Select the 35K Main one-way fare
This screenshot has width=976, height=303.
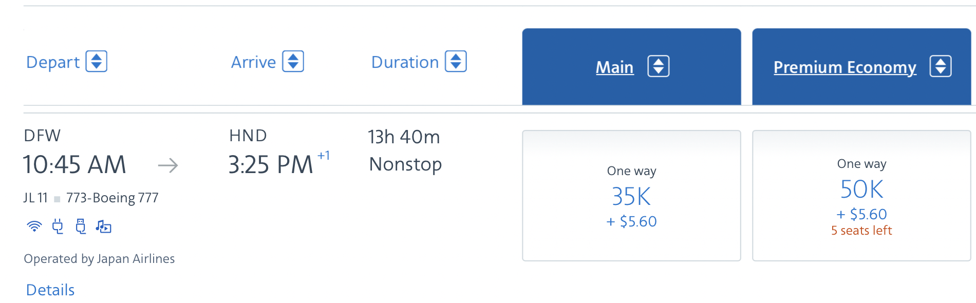pos(631,196)
